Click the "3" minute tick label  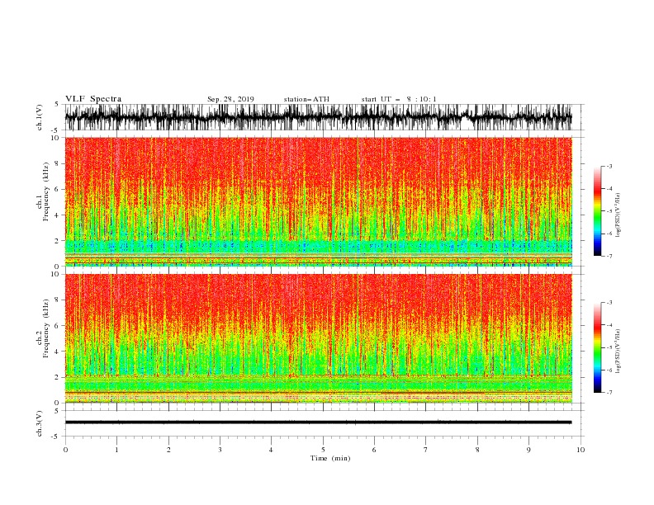220,450
